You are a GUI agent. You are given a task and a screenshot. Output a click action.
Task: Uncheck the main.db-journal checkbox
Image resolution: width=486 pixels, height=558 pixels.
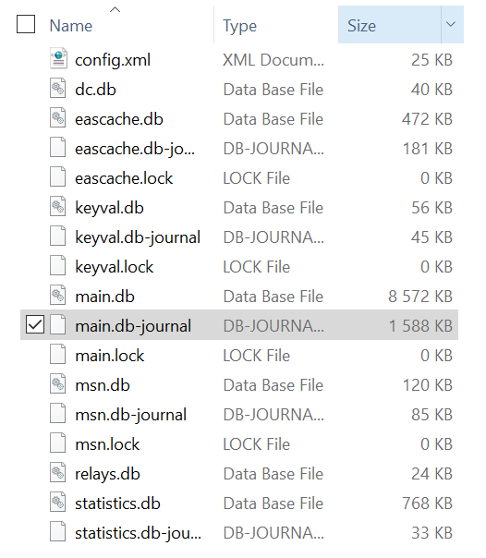pos(35,324)
